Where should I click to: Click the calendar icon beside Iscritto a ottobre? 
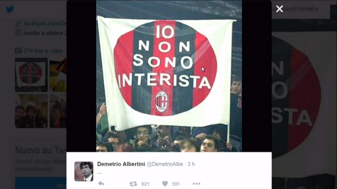[x=18, y=33]
